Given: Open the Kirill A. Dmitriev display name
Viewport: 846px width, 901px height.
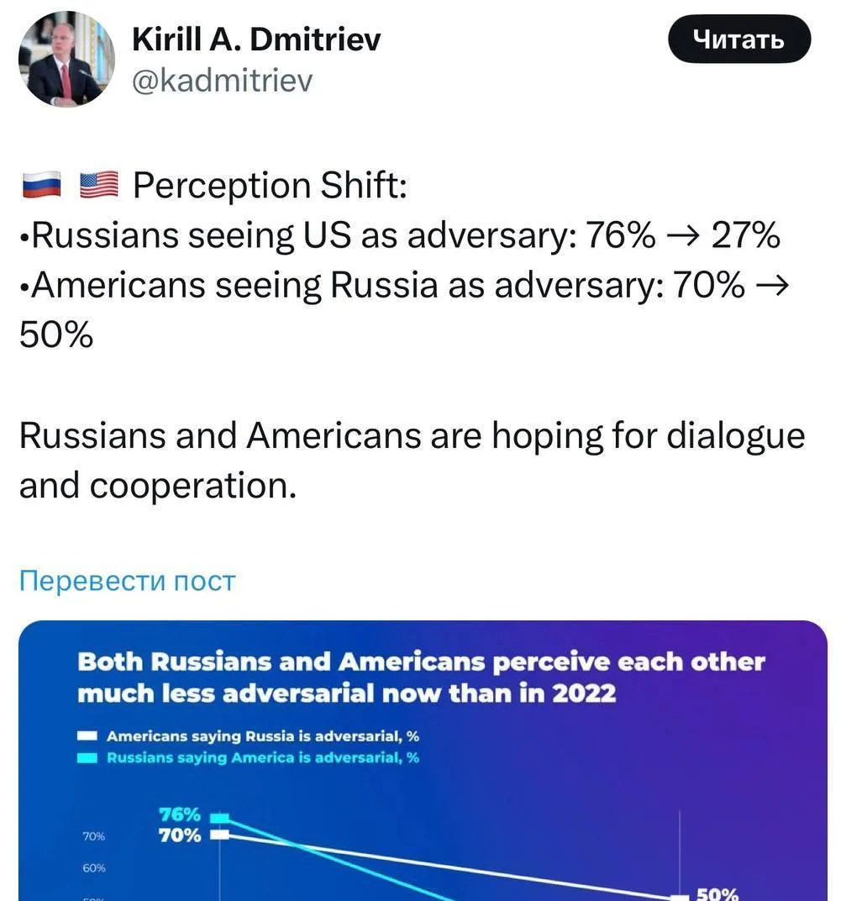Looking at the screenshot, I should point(256,40).
